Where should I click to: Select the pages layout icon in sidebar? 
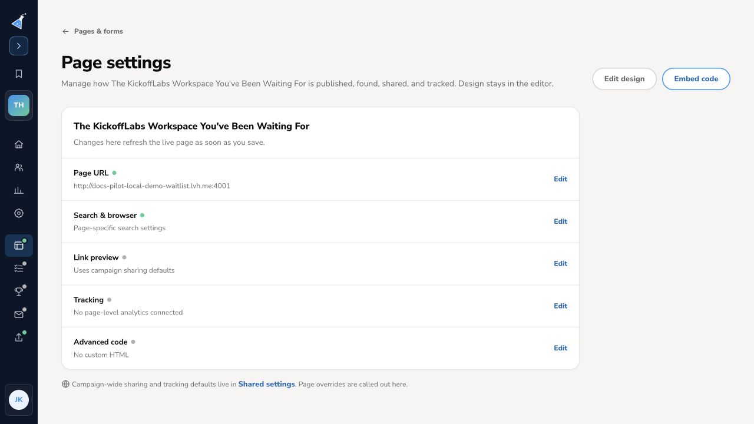pyautogui.click(x=19, y=246)
